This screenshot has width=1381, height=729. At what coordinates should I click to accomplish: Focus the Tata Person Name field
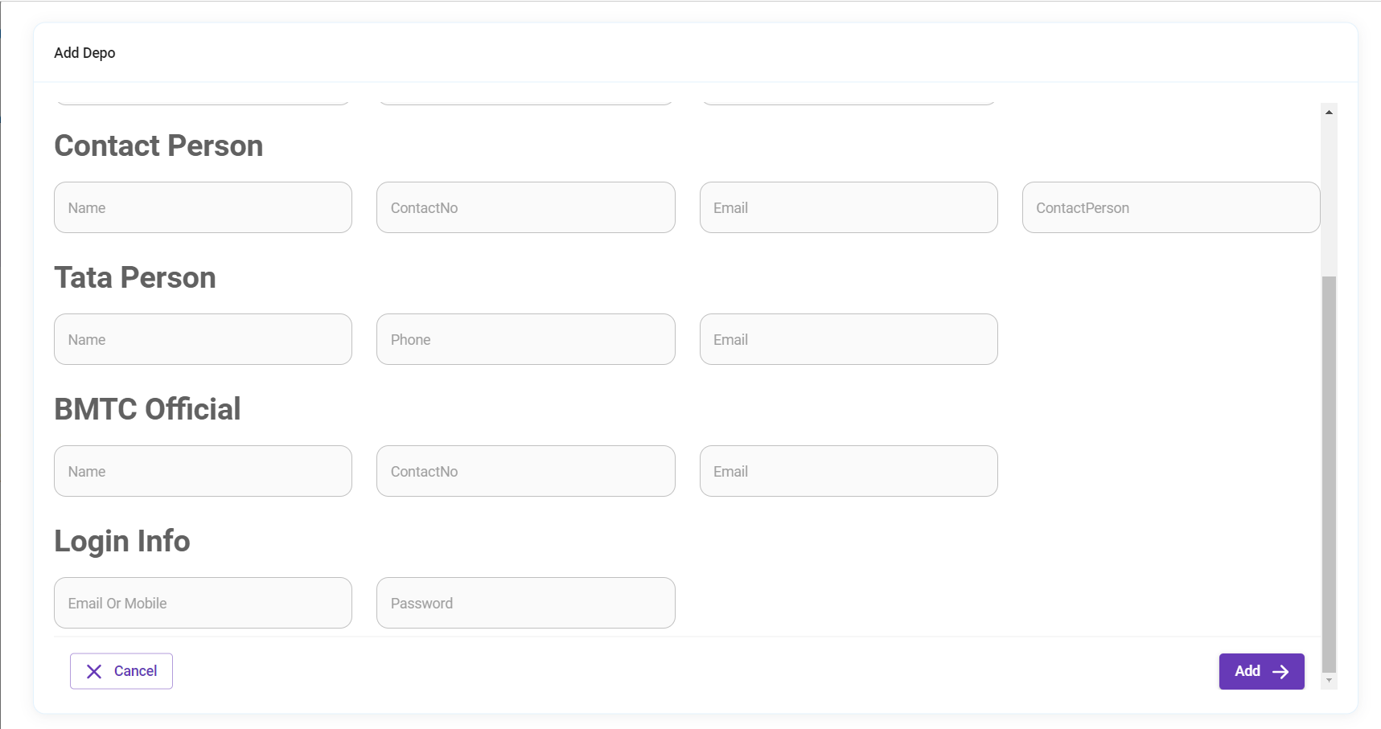(203, 340)
